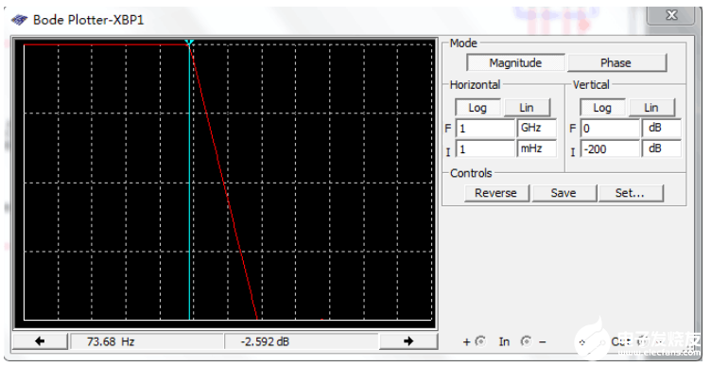The width and height of the screenshot is (711, 367).
Task: Open the Horizontal F unit GHz dropdown
Action: (x=536, y=128)
